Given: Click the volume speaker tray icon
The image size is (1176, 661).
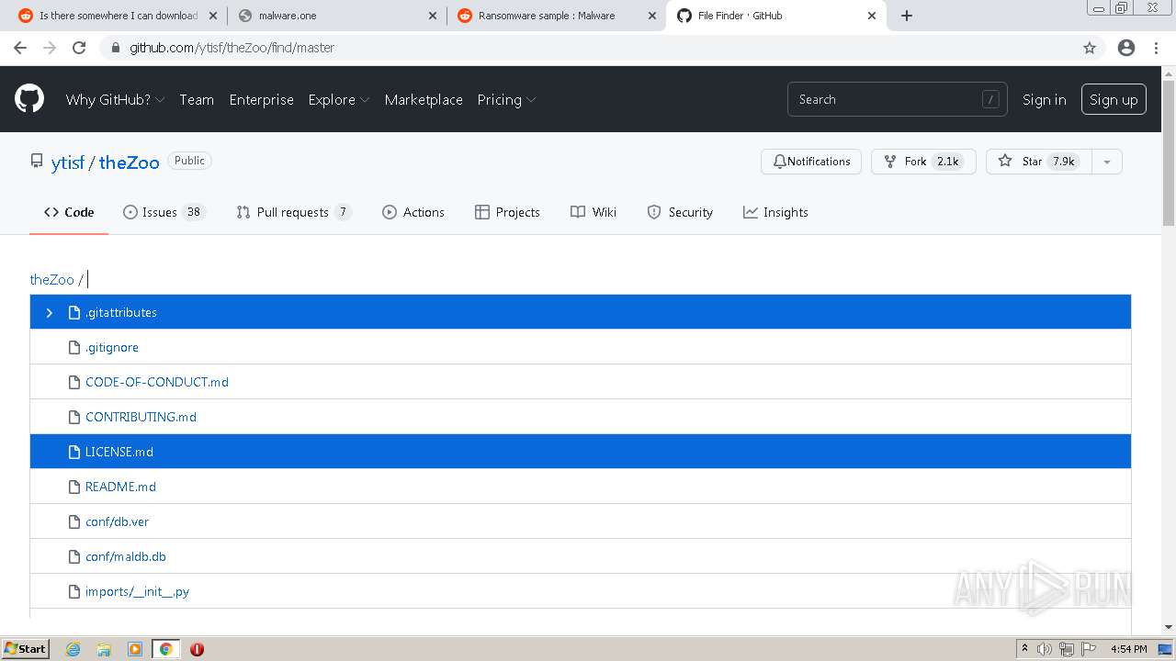Looking at the screenshot, I should 1045,649.
